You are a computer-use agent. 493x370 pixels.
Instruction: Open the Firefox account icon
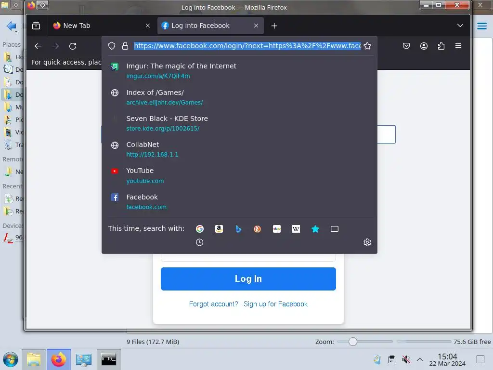424,46
